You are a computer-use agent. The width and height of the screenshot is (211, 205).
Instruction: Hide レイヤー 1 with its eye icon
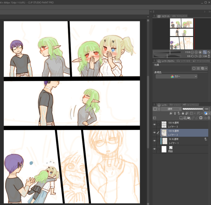(x=154, y=141)
